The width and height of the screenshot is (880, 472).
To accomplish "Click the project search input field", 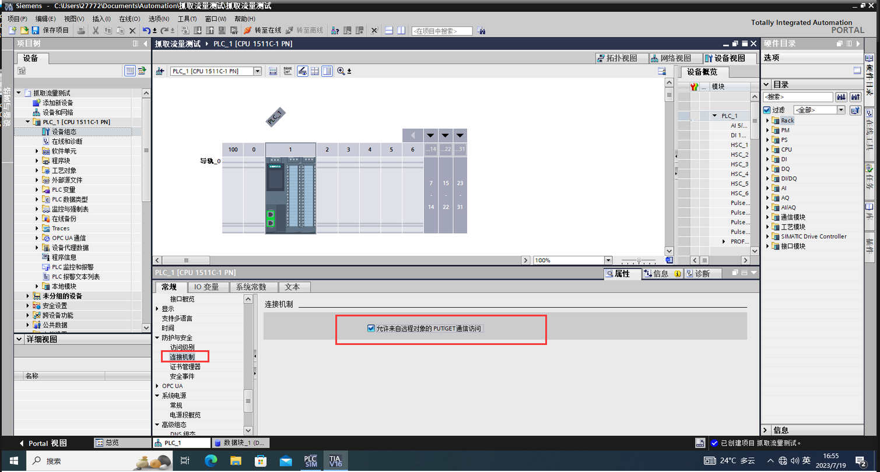I will coord(442,31).
